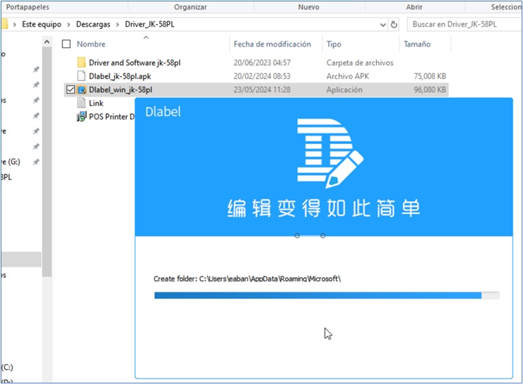
Task: Expand the chevron after Este equipo breadcrumb
Action: 69,24
